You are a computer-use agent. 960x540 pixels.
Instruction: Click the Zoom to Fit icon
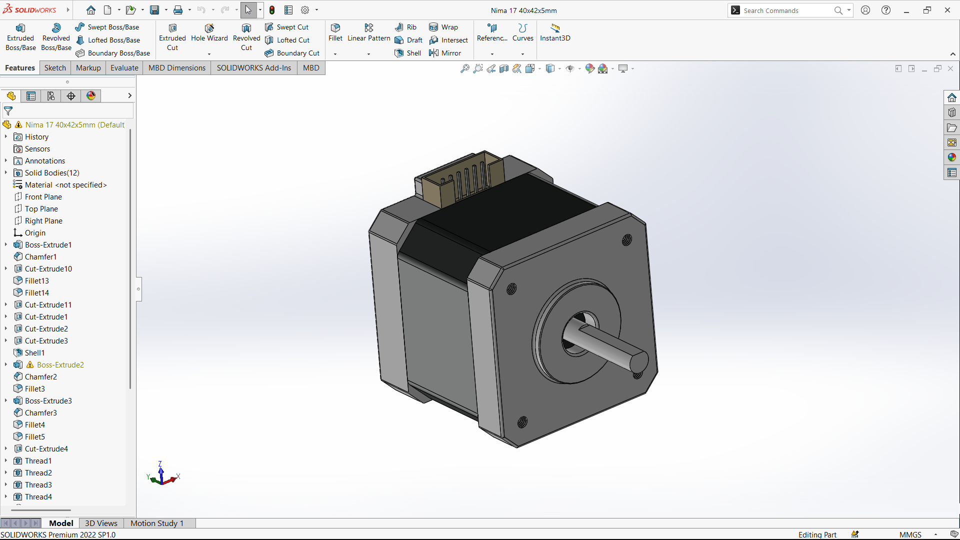pyautogui.click(x=465, y=68)
